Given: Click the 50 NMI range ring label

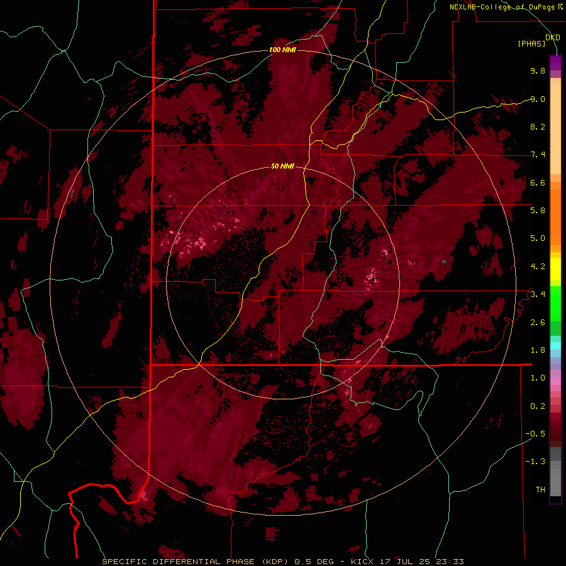Looking at the screenshot, I should [x=282, y=166].
